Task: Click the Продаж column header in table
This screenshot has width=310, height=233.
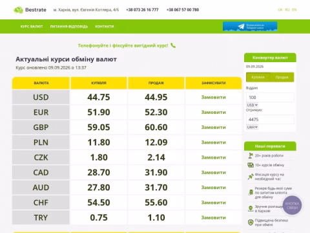Action: (156, 83)
